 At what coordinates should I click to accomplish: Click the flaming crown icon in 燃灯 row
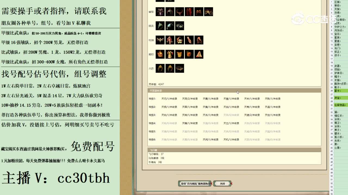tap(160, 54)
